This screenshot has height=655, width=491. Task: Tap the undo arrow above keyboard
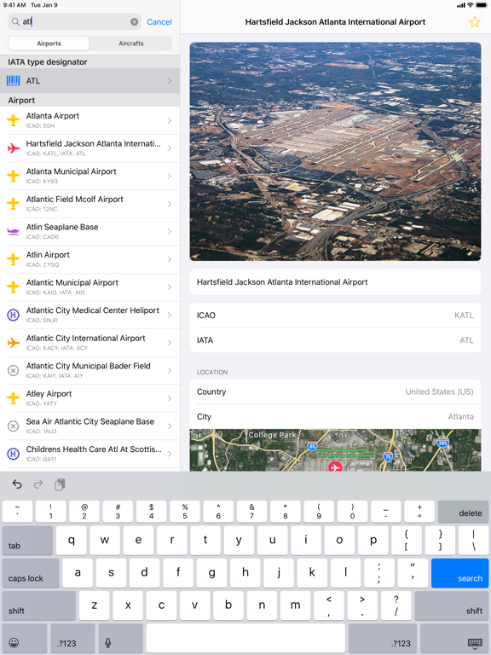[17, 484]
